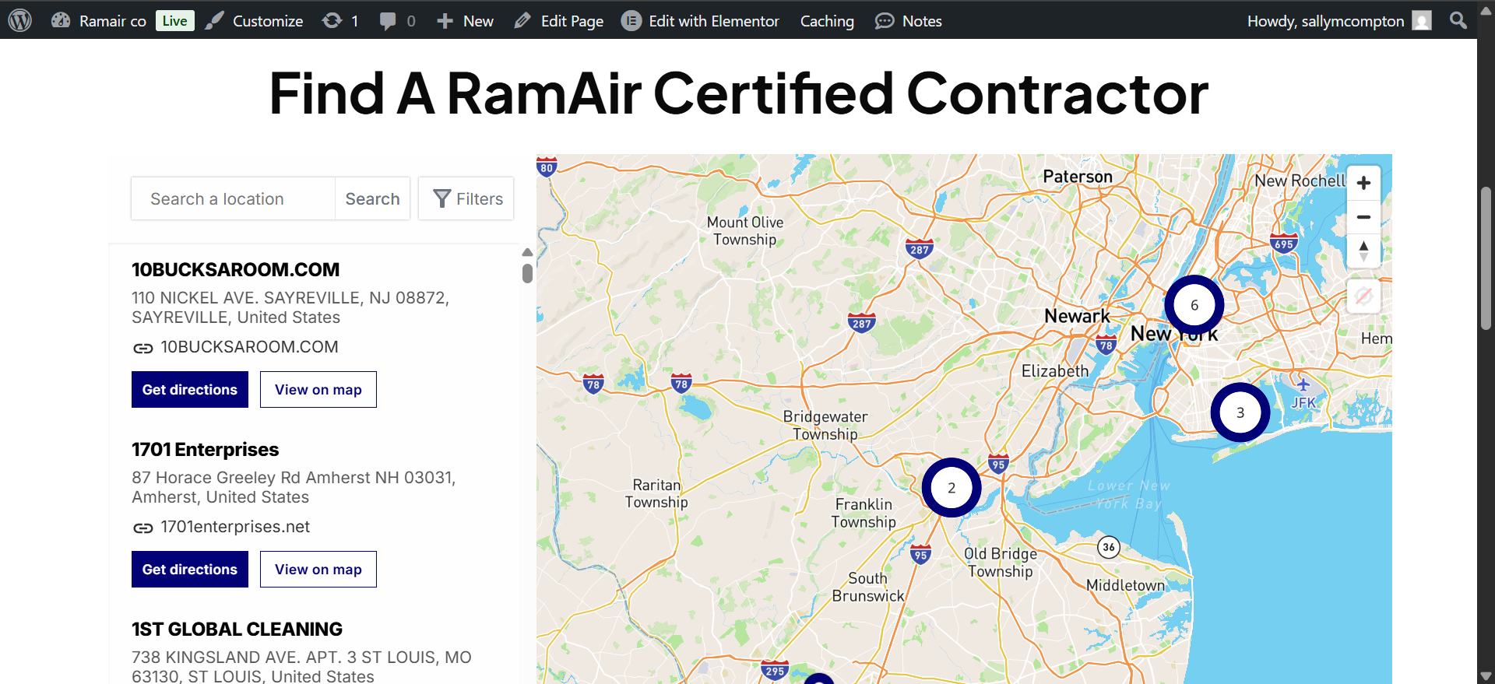Open the Caching menu
The width and height of the screenshot is (1495, 684).
coord(827,21)
